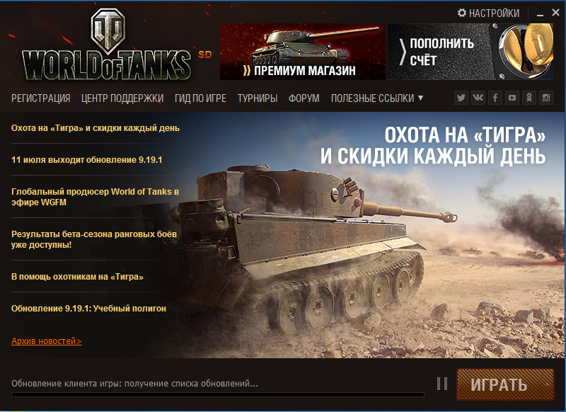Open the arrow on the ИГРАТЬ button
This screenshot has height=412, width=566.
(548, 384)
